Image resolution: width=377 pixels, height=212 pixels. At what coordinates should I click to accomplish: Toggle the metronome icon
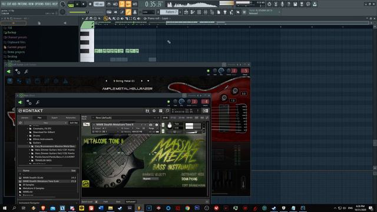click(109, 4)
